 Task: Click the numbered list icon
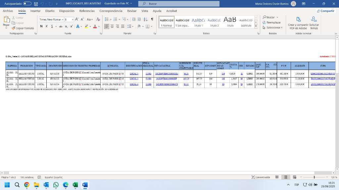click(x=115, y=19)
